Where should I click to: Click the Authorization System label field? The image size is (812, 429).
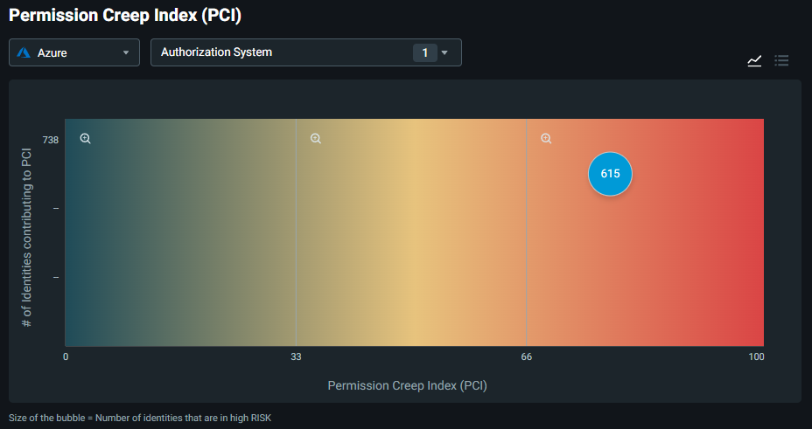217,52
